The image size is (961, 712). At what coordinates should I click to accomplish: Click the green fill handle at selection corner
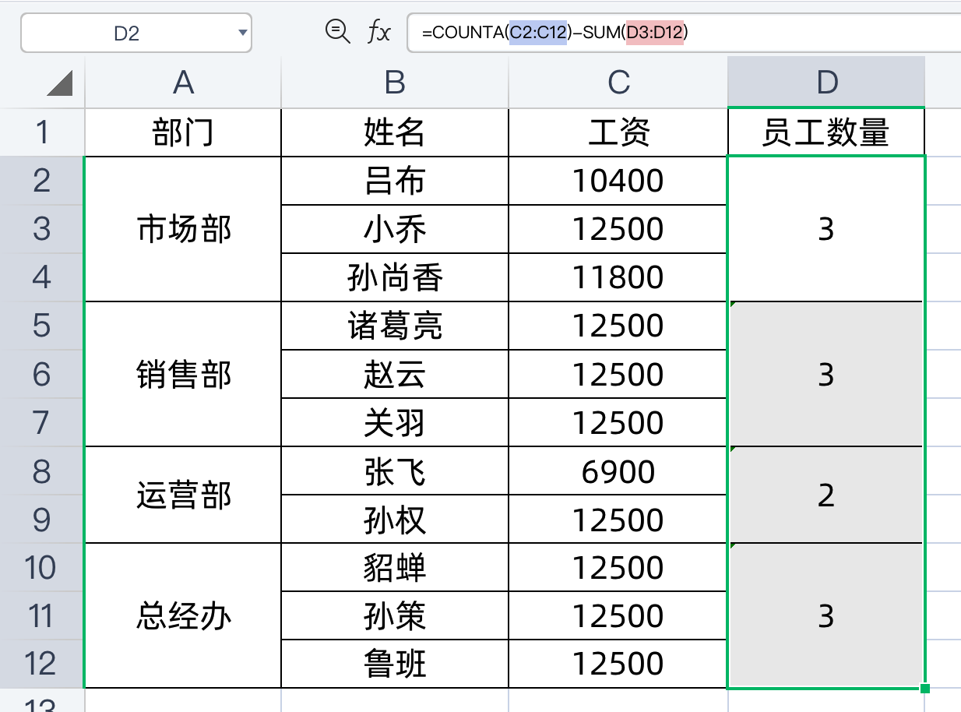(x=925, y=688)
